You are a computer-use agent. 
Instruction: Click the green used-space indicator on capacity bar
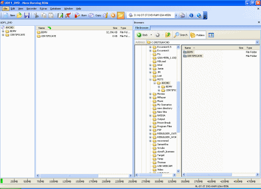pos(1,181)
